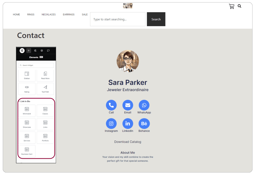256x176 pixels.
Task: Click the Email envelope icon
Action: (x=128, y=105)
